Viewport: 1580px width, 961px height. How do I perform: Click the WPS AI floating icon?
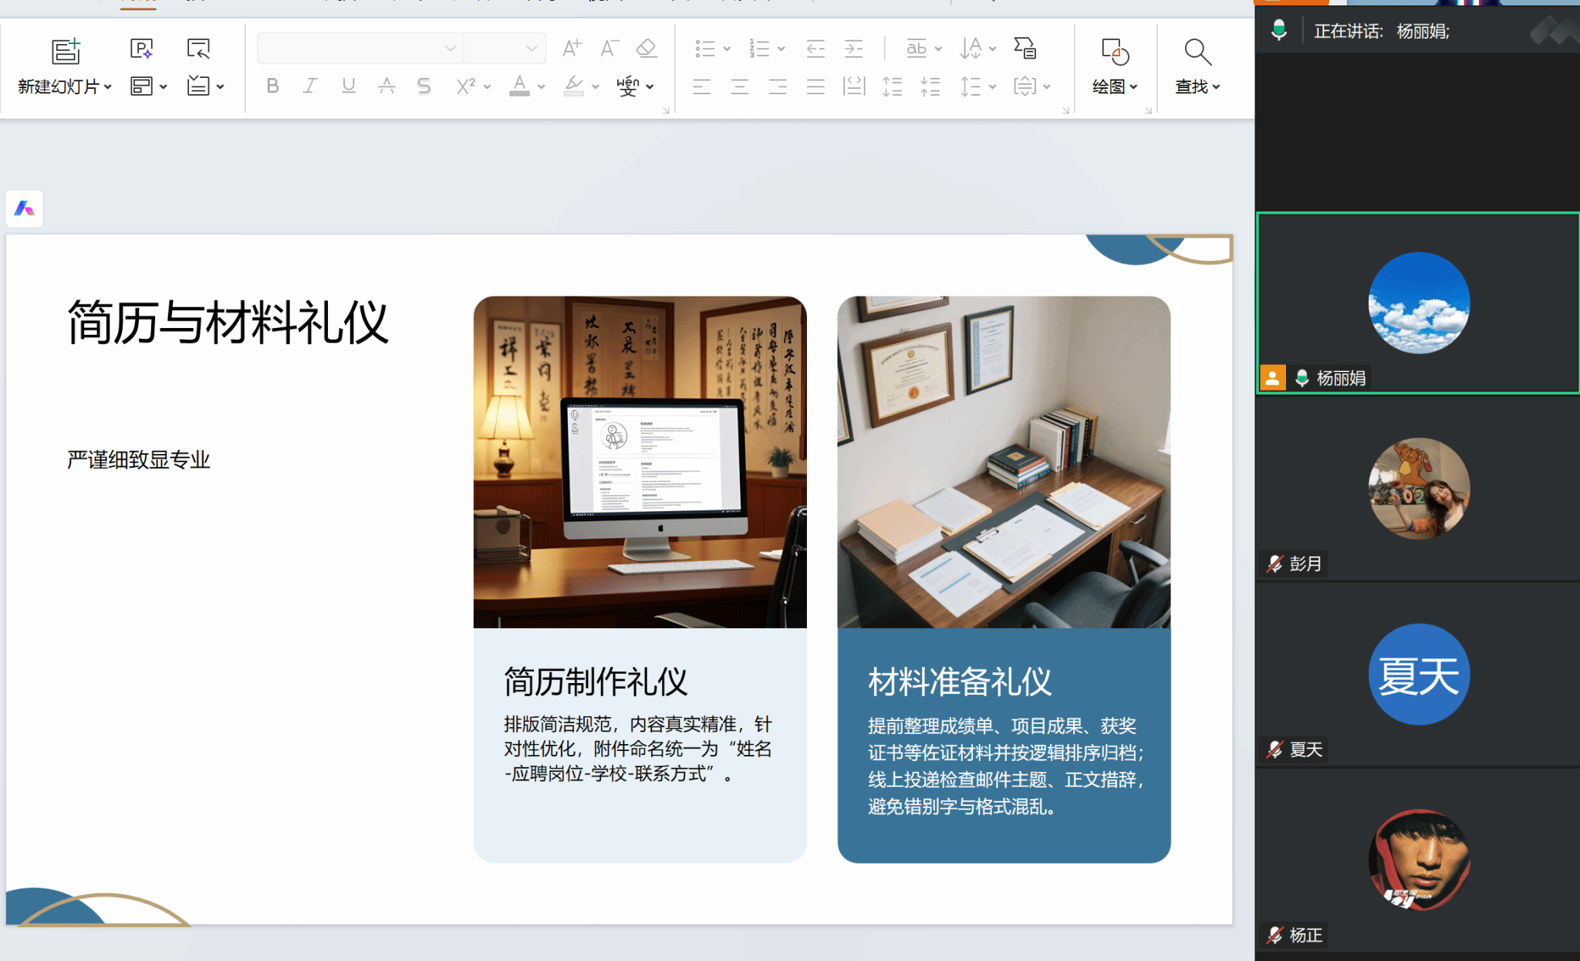pyautogui.click(x=25, y=208)
